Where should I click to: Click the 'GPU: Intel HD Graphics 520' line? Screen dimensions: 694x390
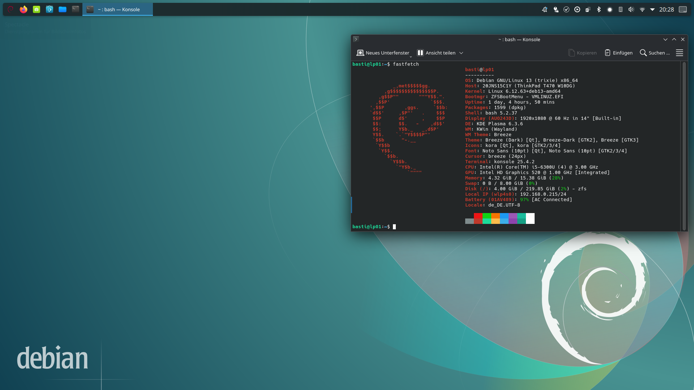pos(537,173)
